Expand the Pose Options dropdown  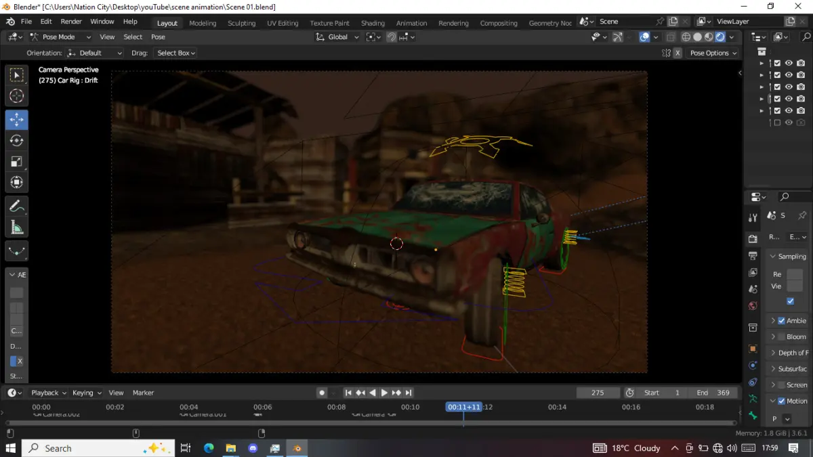(713, 53)
